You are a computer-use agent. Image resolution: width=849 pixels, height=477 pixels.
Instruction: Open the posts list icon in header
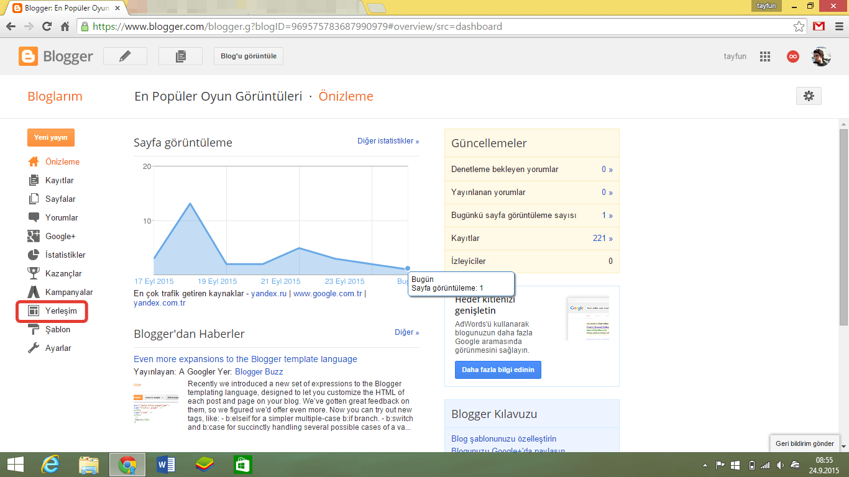(180, 56)
